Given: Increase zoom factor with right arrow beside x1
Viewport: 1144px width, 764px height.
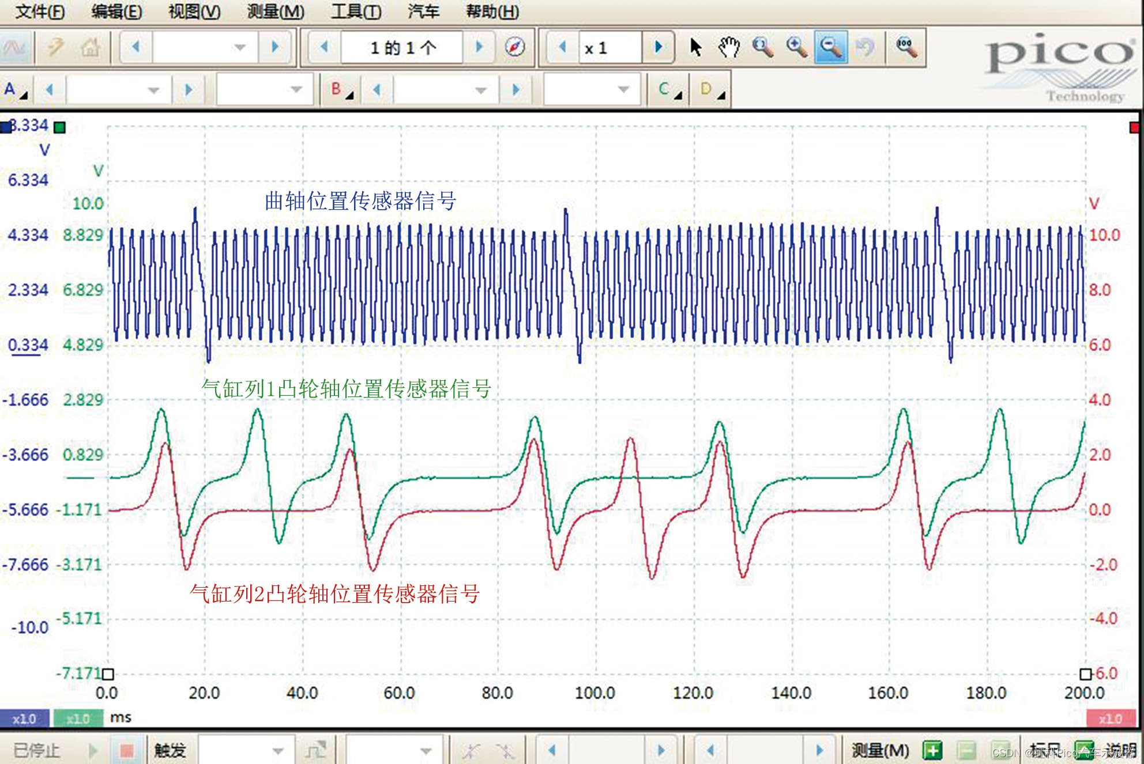Looking at the screenshot, I should click(x=658, y=47).
